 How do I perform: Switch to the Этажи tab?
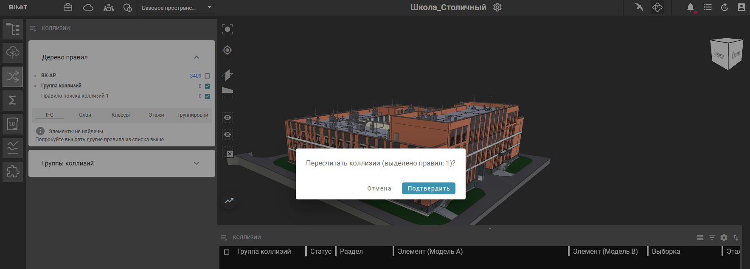point(156,115)
